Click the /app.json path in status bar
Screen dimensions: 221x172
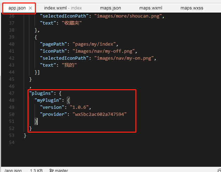13,171
